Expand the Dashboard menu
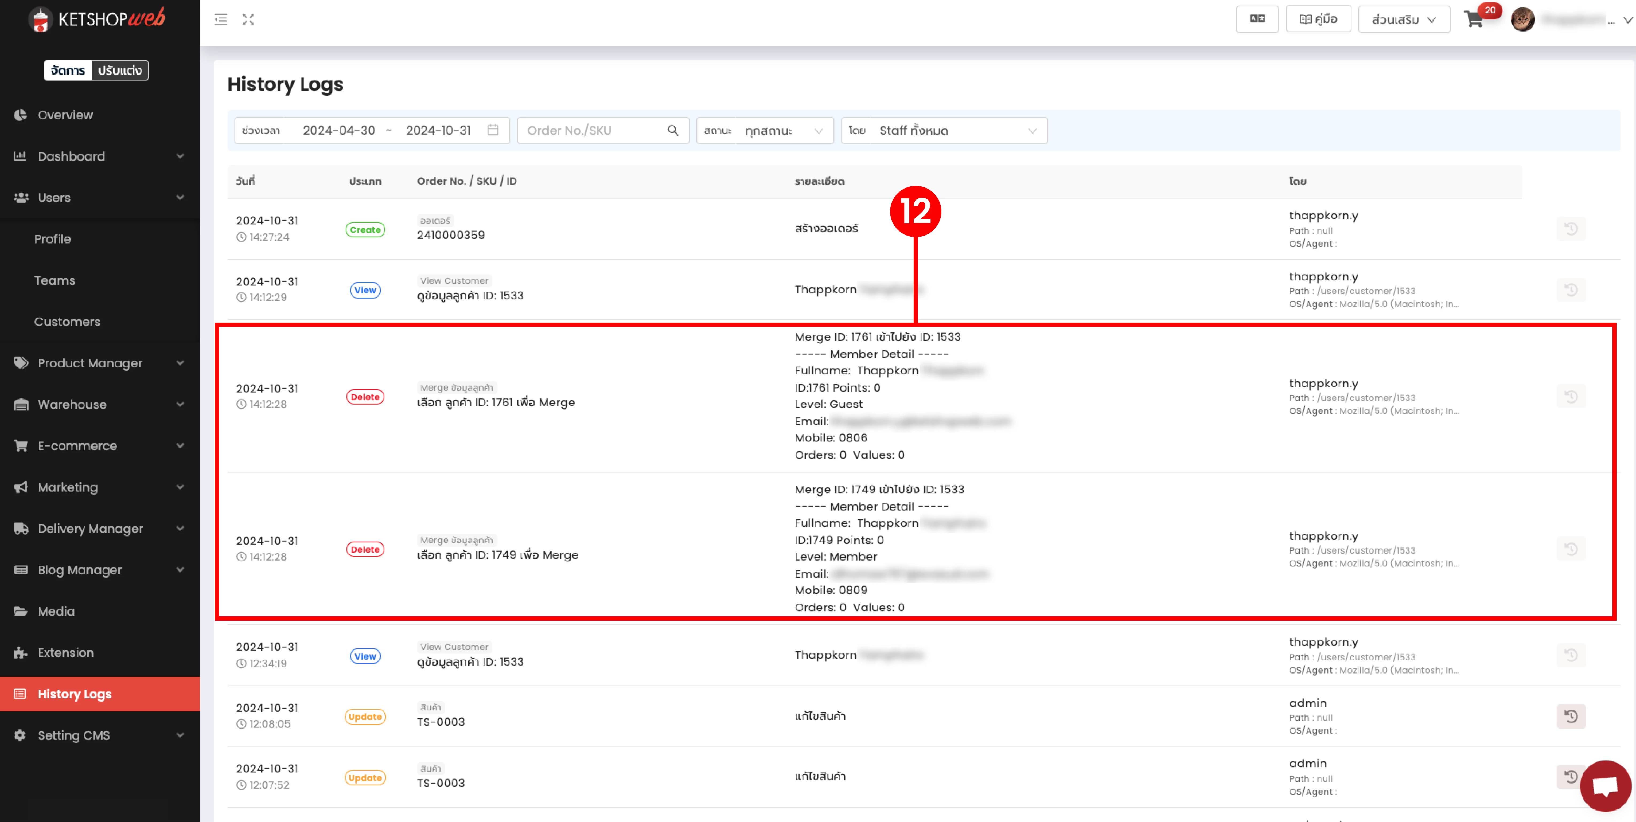Image resolution: width=1636 pixels, height=822 pixels. pos(100,156)
